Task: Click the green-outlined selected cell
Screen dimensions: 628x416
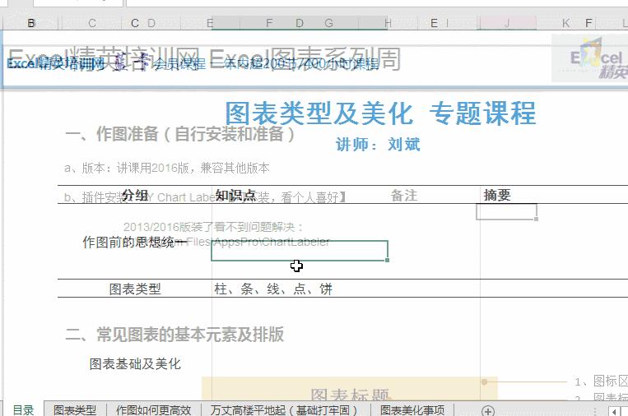Action: point(299,251)
